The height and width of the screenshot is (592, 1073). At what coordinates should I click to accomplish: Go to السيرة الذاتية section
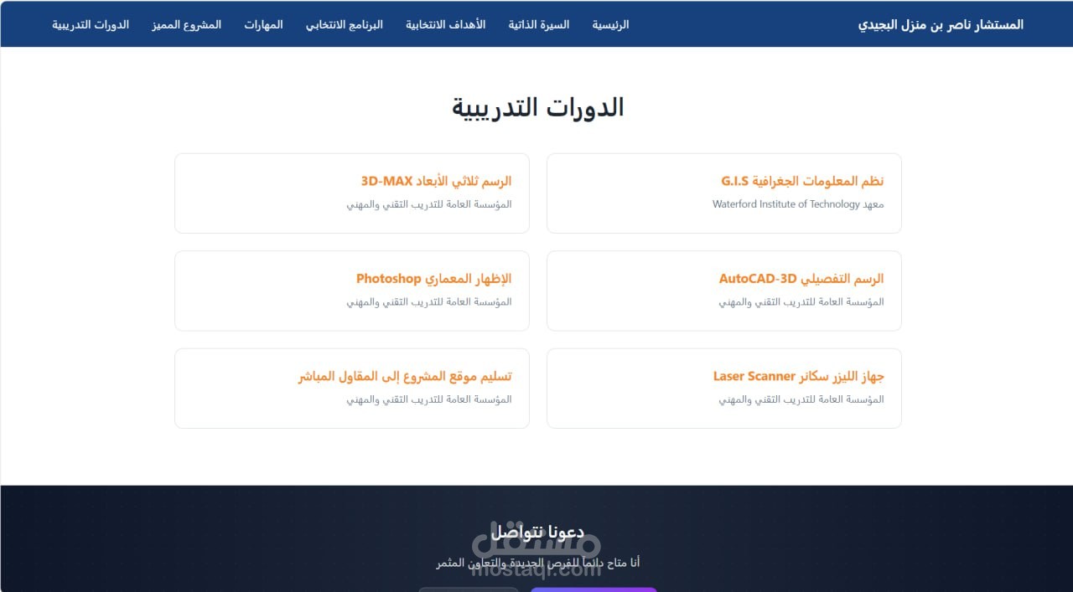coord(538,24)
